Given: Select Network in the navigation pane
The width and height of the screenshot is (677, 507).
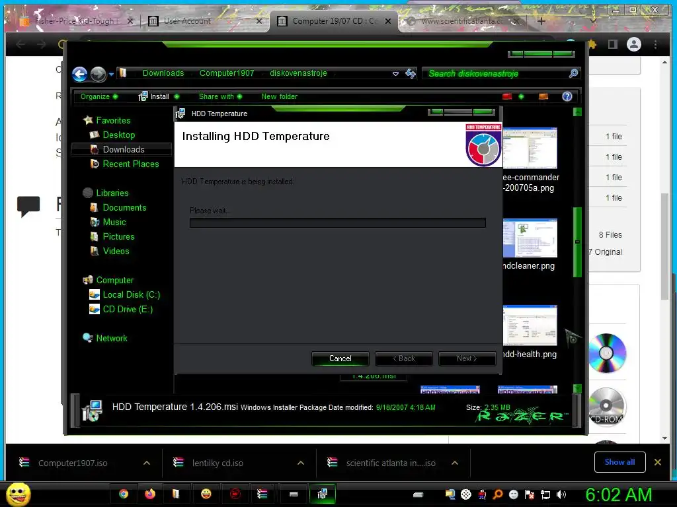Looking at the screenshot, I should point(112,339).
